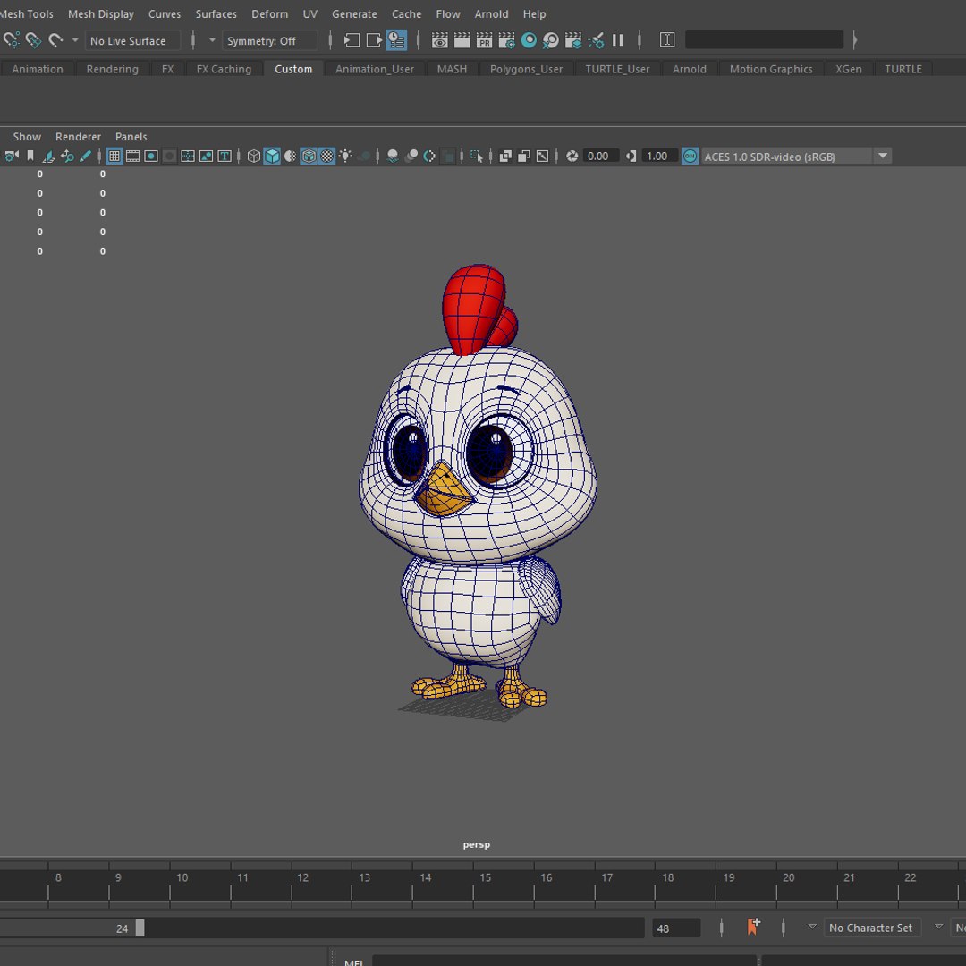The width and height of the screenshot is (966, 966).
Task: Click the Gamma value field 1.00
Action: pyautogui.click(x=659, y=157)
